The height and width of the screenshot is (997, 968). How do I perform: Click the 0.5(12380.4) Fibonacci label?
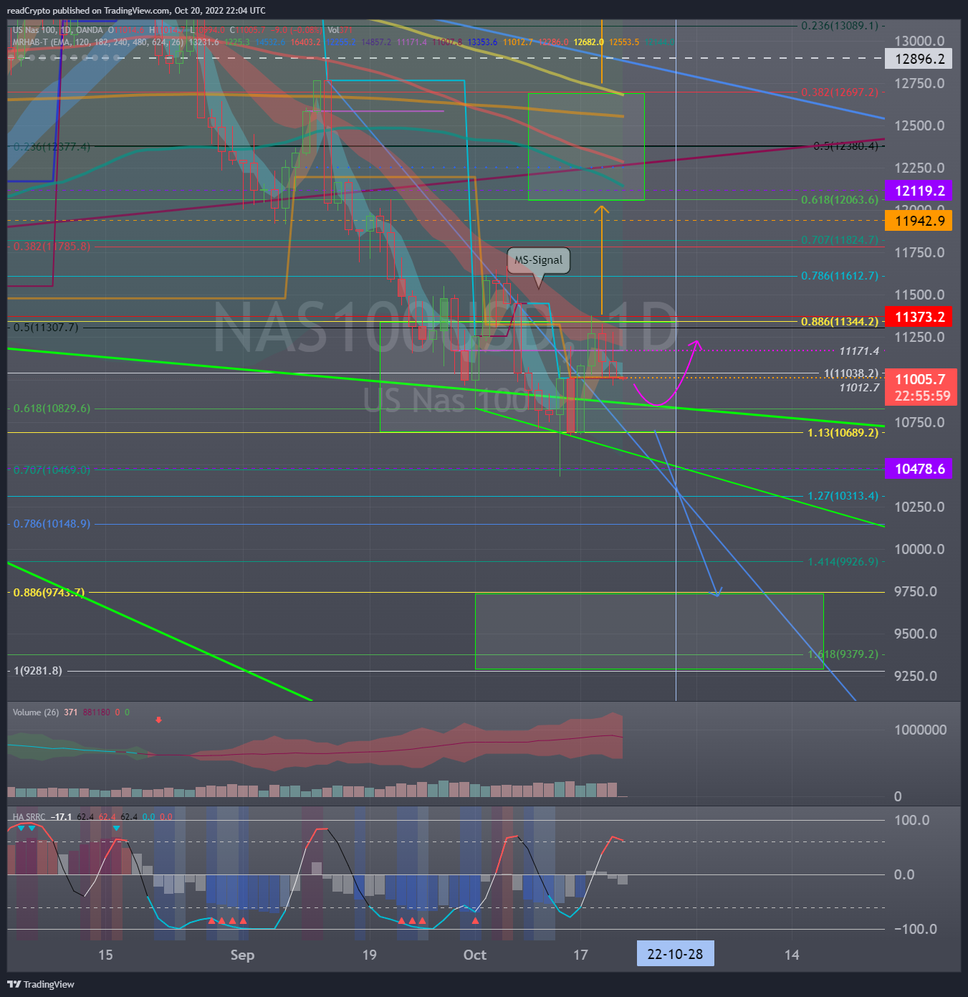tap(845, 146)
